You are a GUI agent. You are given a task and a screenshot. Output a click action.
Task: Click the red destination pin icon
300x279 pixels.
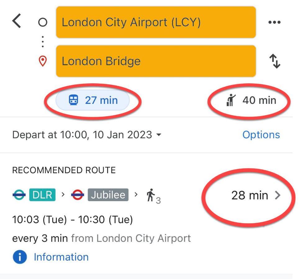coord(43,61)
